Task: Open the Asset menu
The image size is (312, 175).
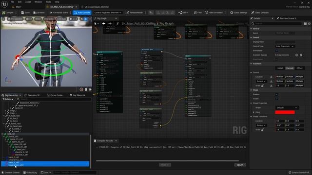Action: (x=28, y=2)
